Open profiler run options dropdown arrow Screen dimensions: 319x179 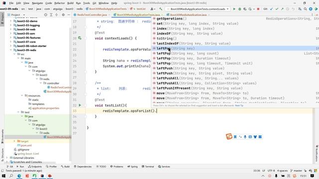coord(254,9)
